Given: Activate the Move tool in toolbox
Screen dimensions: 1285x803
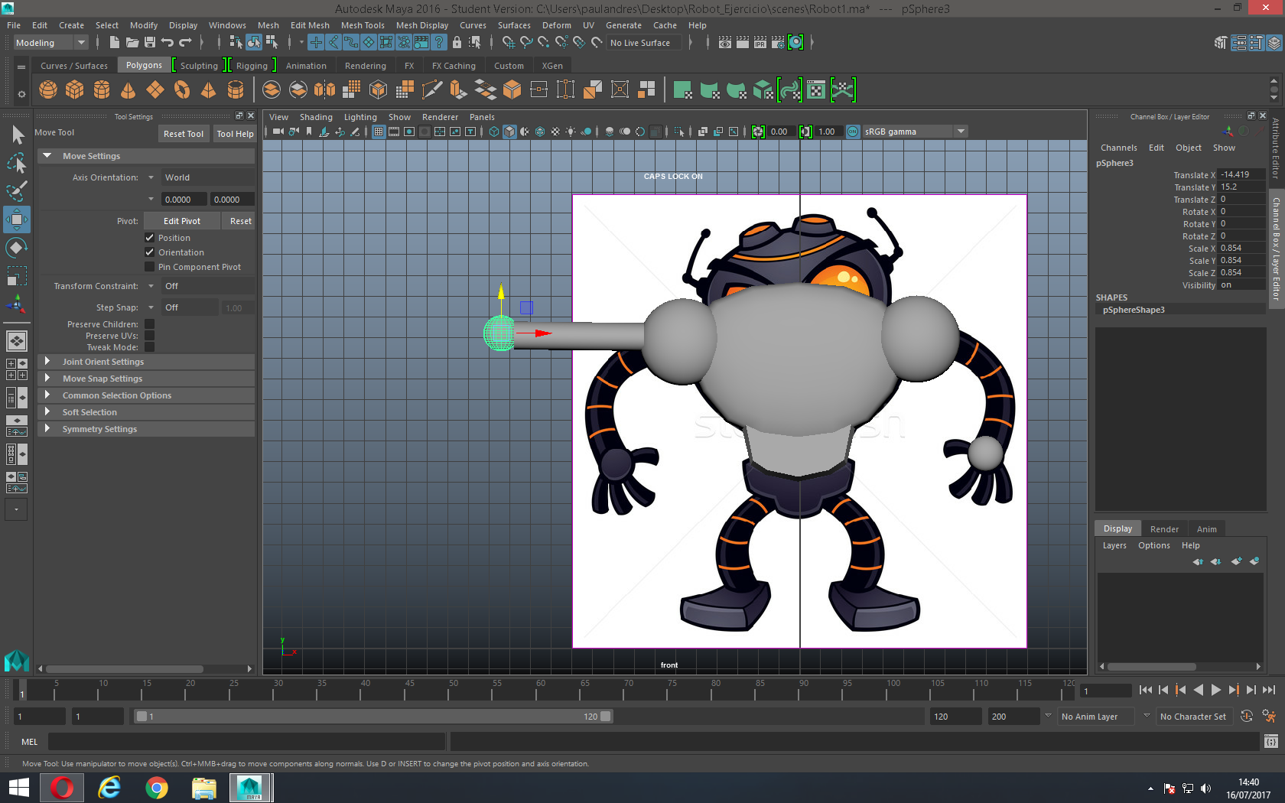Looking at the screenshot, I should click(x=17, y=219).
